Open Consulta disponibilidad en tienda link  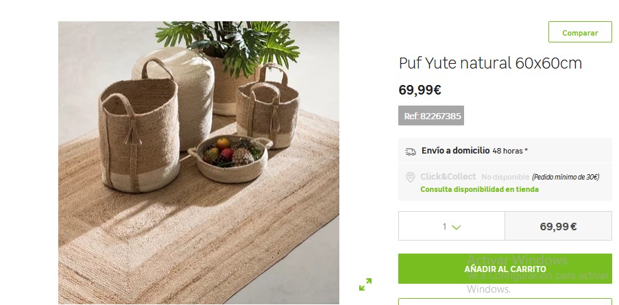tap(479, 189)
